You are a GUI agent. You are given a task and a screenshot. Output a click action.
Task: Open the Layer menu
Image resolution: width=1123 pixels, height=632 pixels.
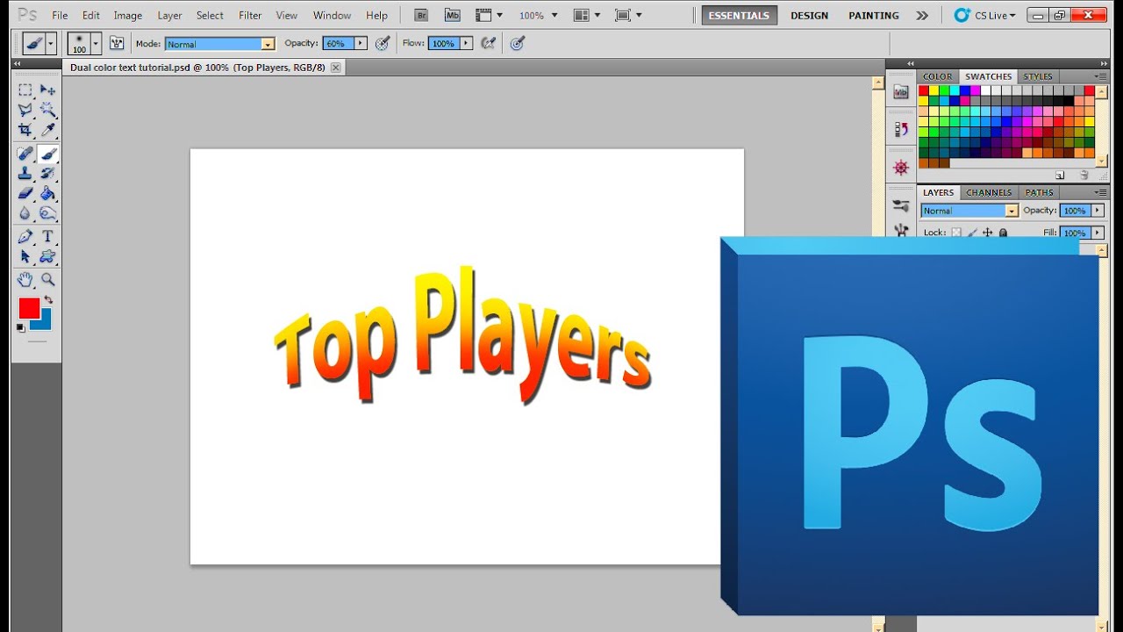[169, 16]
